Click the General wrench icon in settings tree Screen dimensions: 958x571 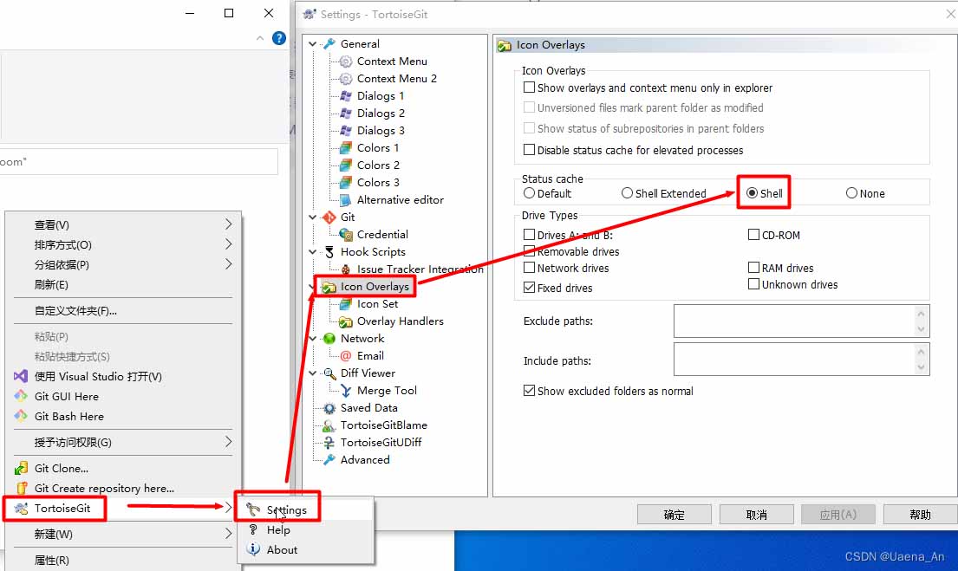tap(329, 44)
